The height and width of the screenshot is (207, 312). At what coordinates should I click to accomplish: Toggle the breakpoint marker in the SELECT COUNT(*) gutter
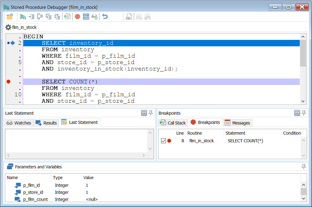tap(9, 82)
